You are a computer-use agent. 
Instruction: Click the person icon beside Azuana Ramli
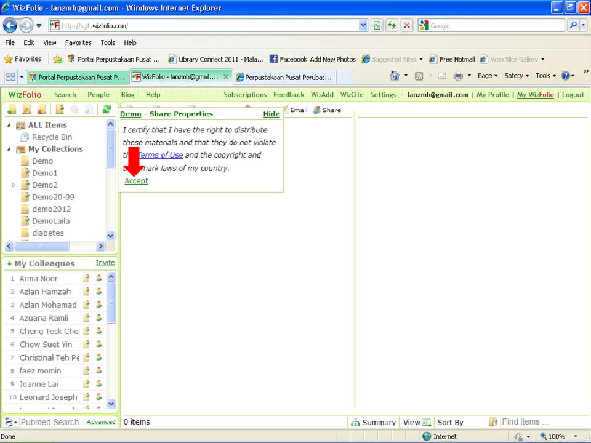[x=98, y=318]
